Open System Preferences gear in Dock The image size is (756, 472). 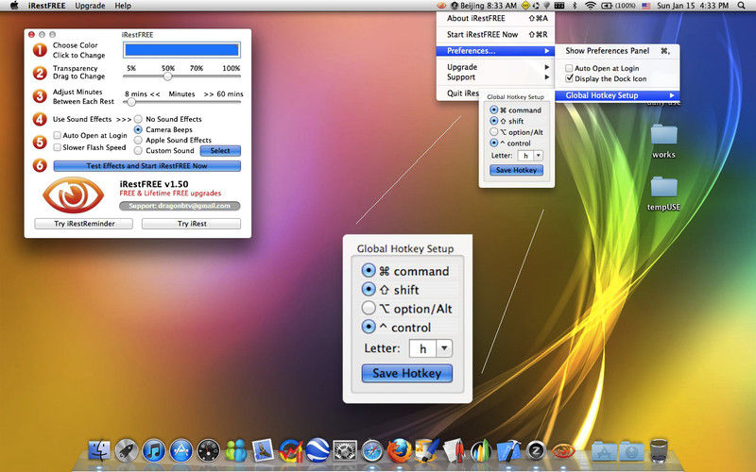pos(345,451)
